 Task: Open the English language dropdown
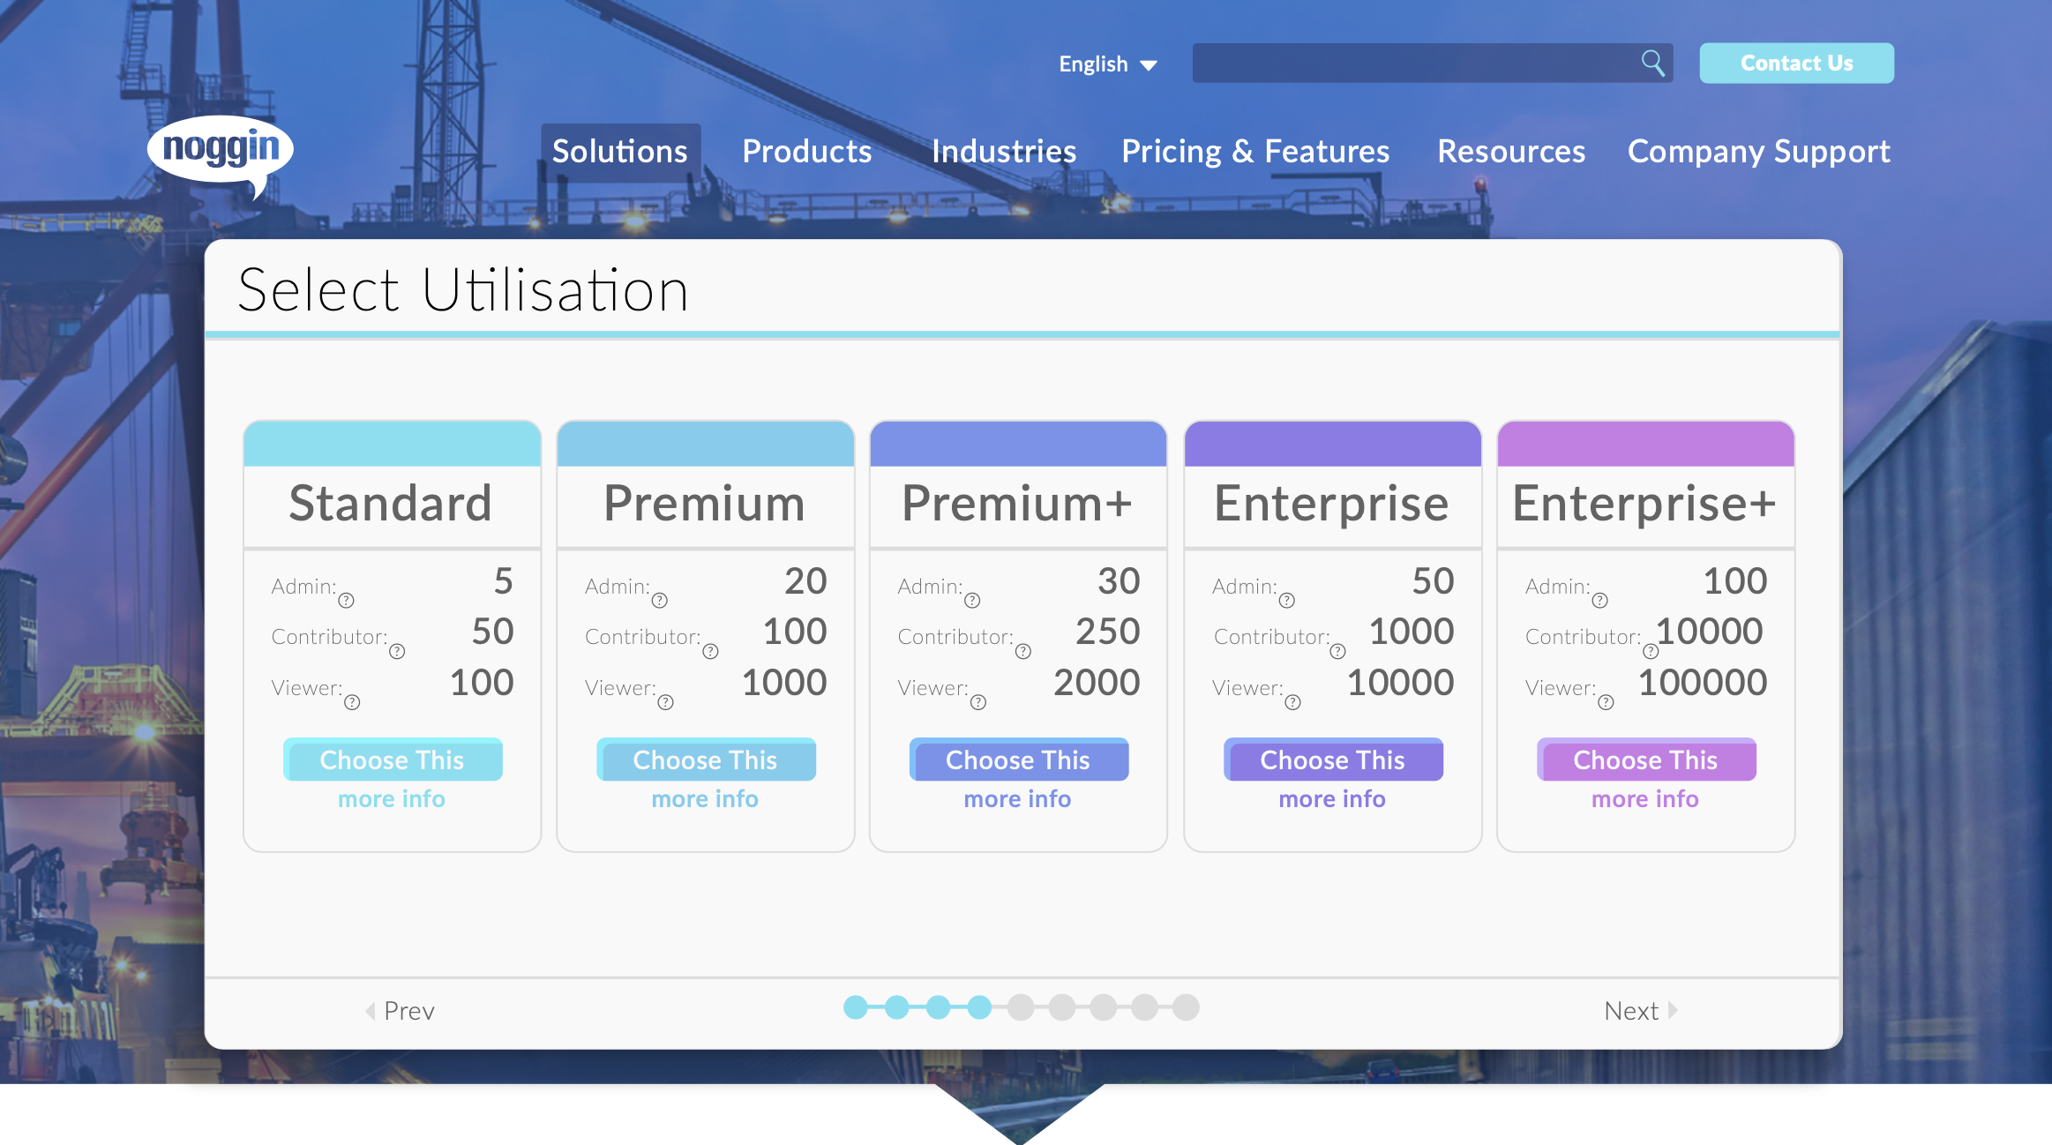pyautogui.click(x=1107, y=64)
